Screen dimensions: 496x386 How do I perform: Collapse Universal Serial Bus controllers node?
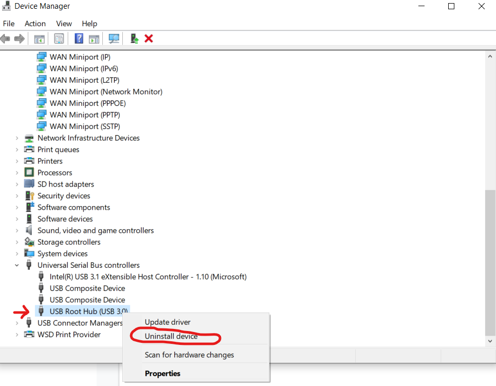tap(17, 265)
